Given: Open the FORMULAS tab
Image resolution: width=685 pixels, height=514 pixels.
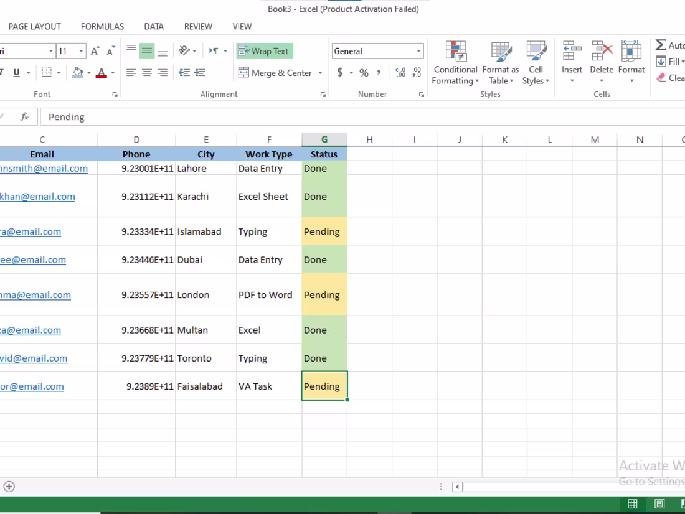Looking at the screenshot, I should [x=102, y=27].
